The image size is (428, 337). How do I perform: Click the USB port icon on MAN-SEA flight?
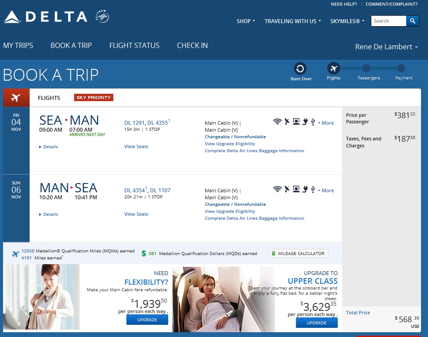pos(313,189)
